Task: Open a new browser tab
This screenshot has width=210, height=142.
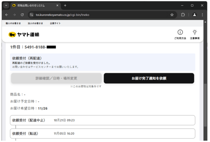Action: (x=65, y=5)
